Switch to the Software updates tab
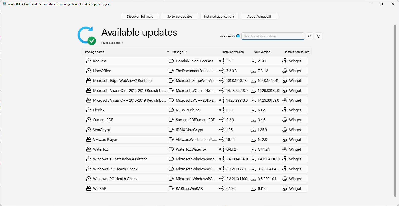The image size is (399, 206). (x=180, y=16)
